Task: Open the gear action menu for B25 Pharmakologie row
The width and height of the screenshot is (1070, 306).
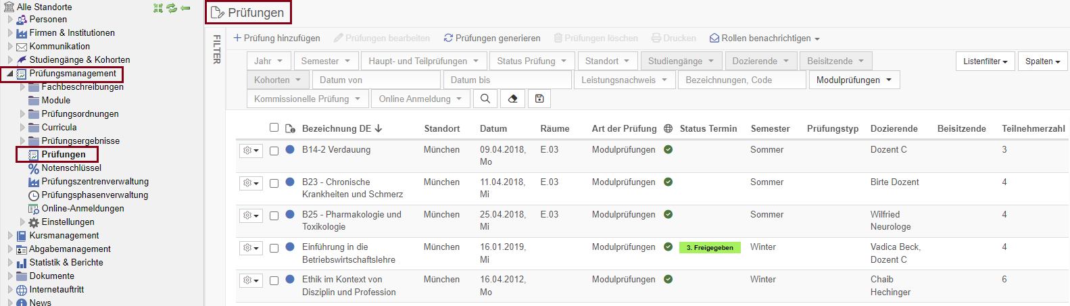Action: pos(251,215)
